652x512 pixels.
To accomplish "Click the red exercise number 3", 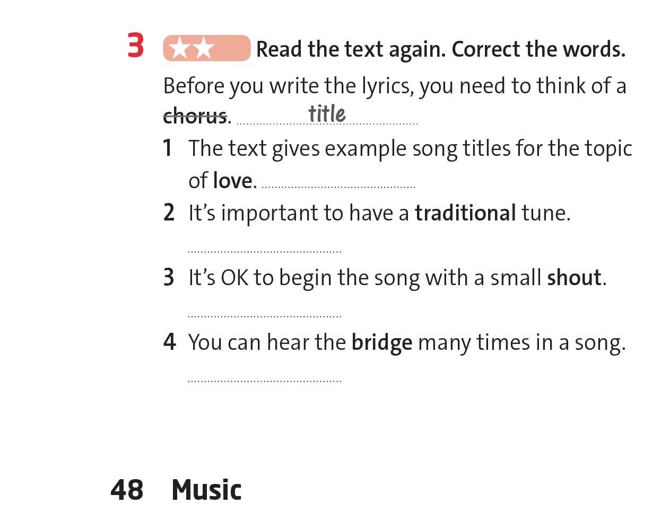I will click(135, 46).
